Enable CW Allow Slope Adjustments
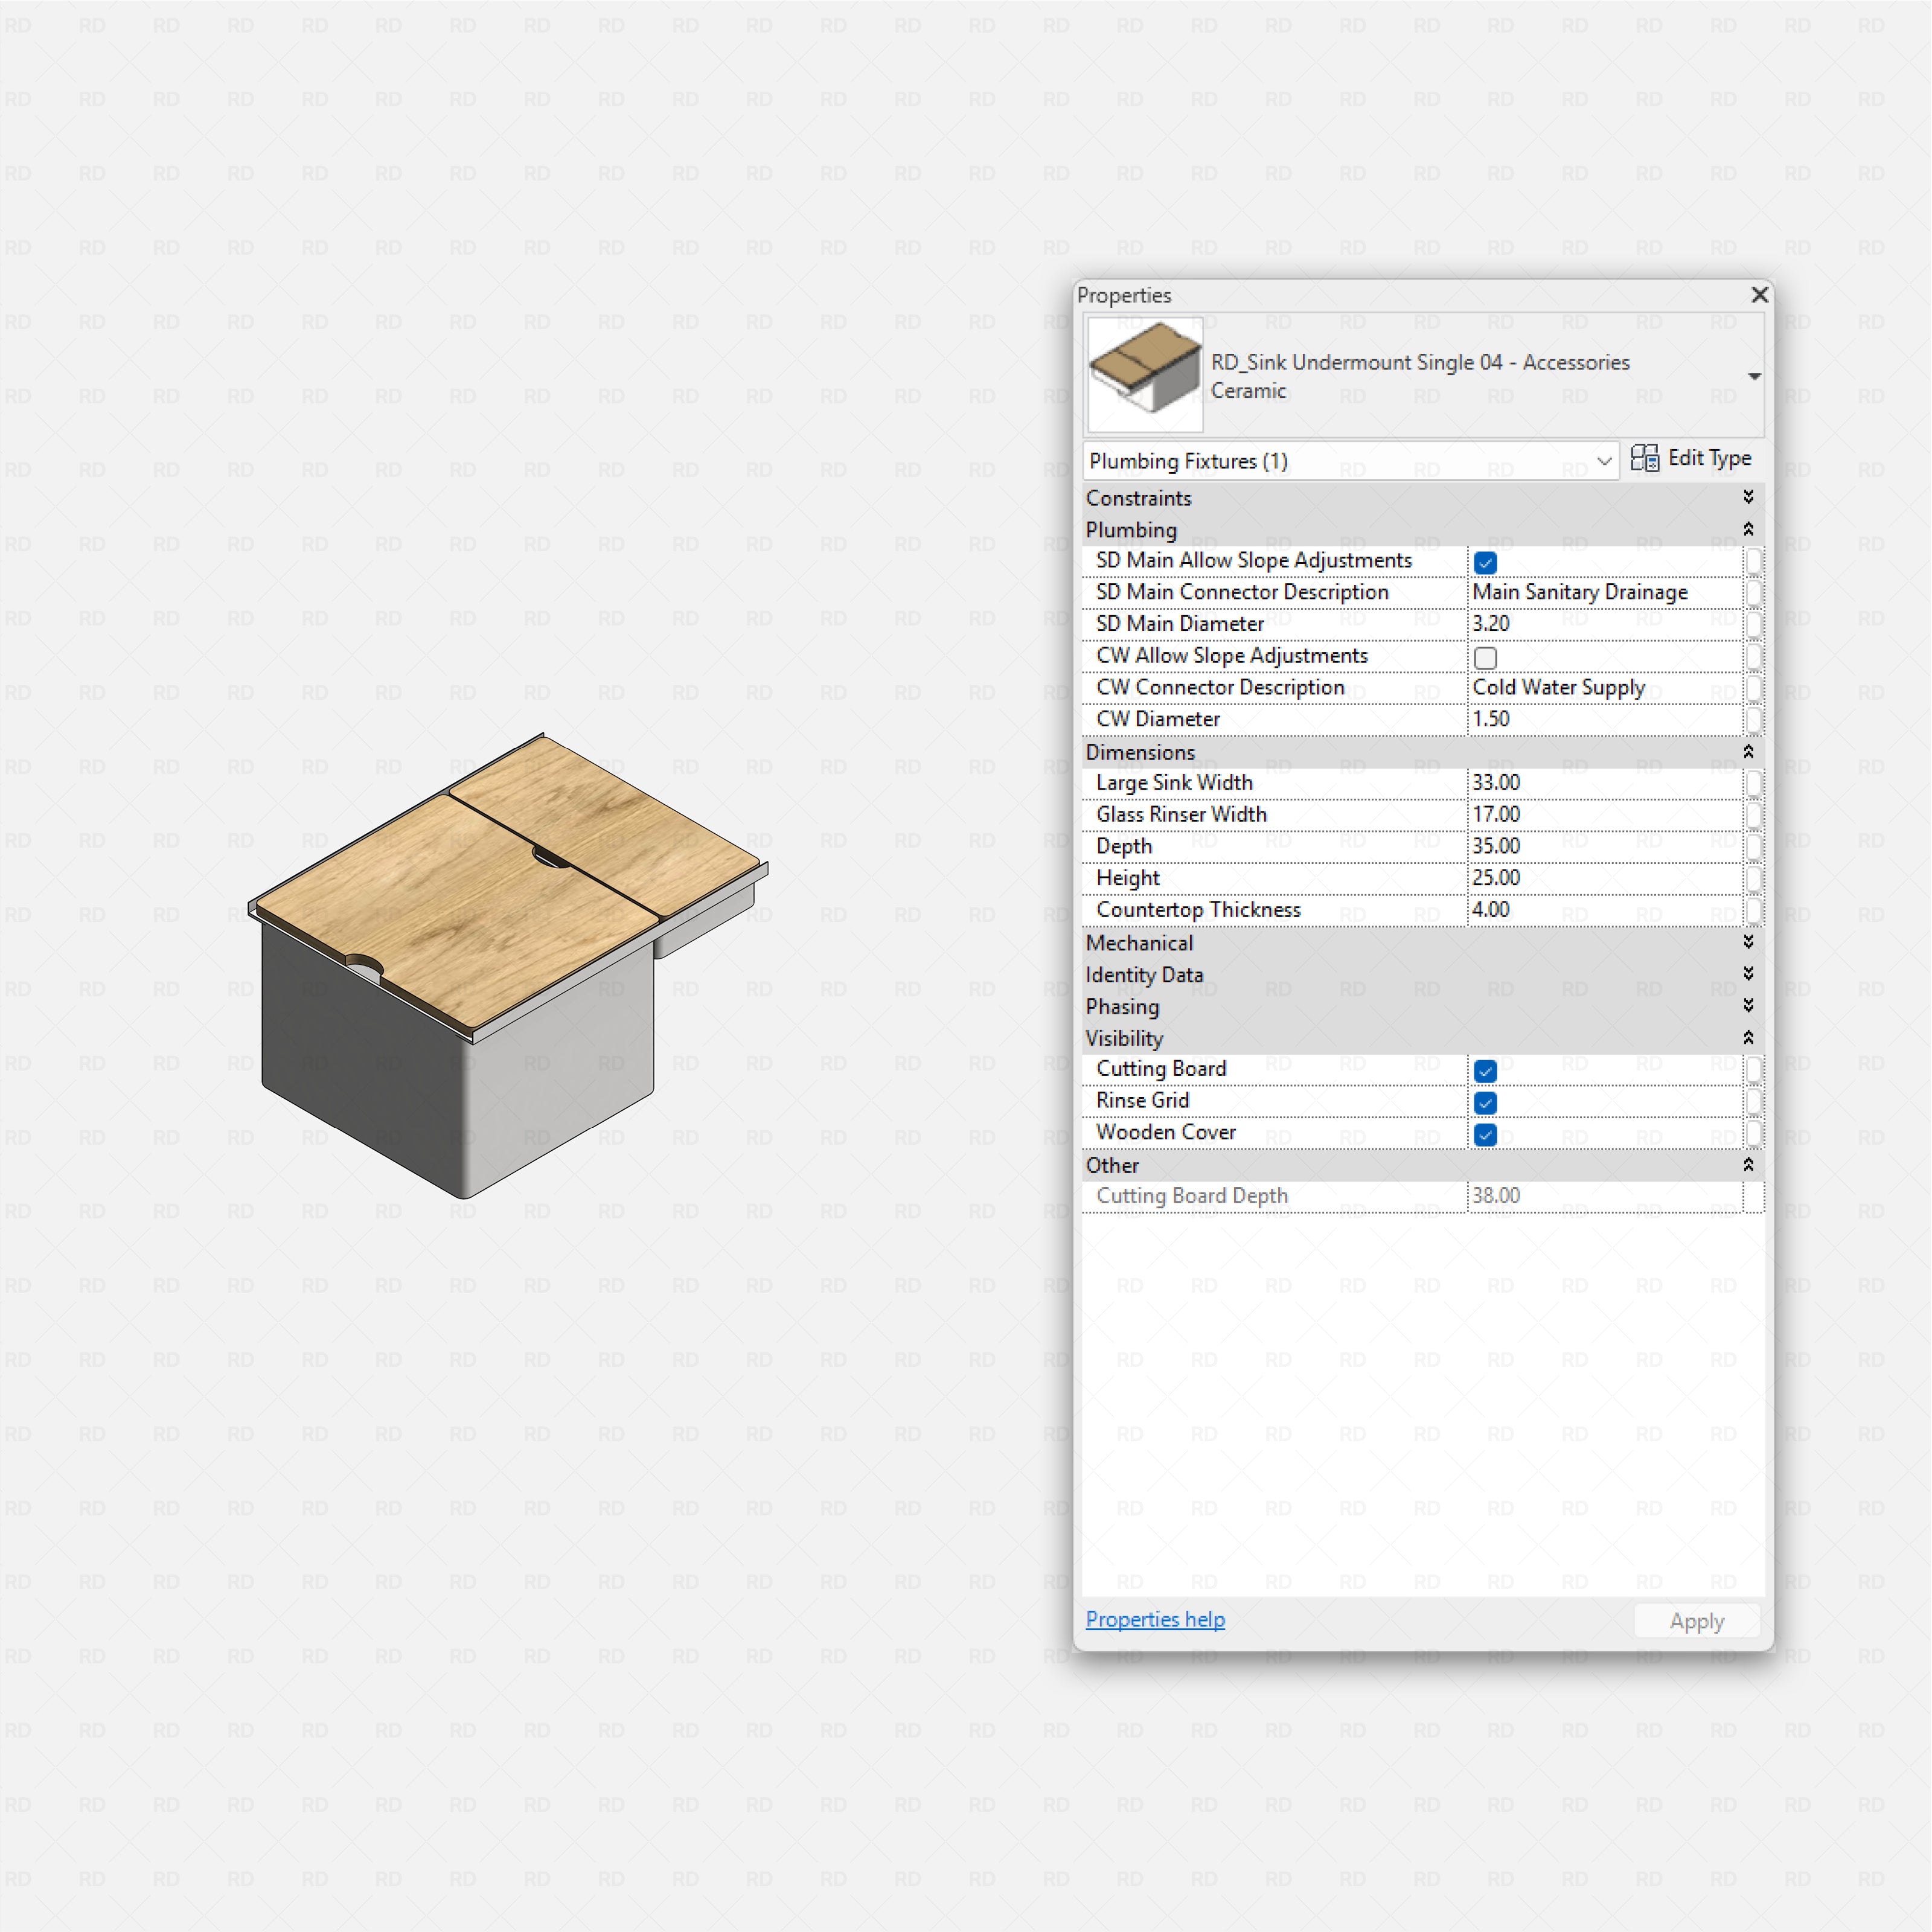Viewport: 1932px width, 1932px height. [x=1485, y=657]
